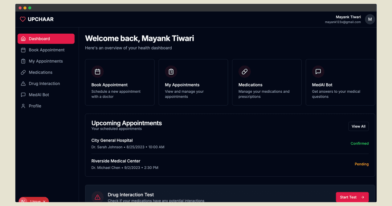
Task: Click the calendar icon in Book Appointment card
Action: point(97,72)
